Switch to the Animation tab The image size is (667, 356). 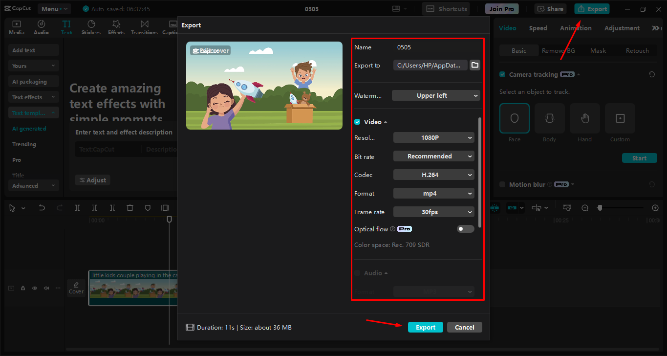tap(576, 28)
